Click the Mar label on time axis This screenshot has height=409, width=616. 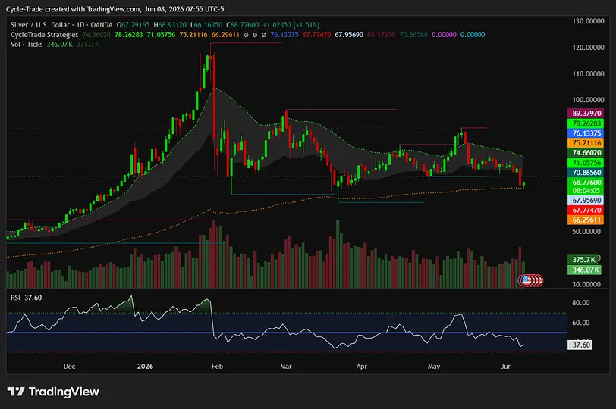point(285,367)
